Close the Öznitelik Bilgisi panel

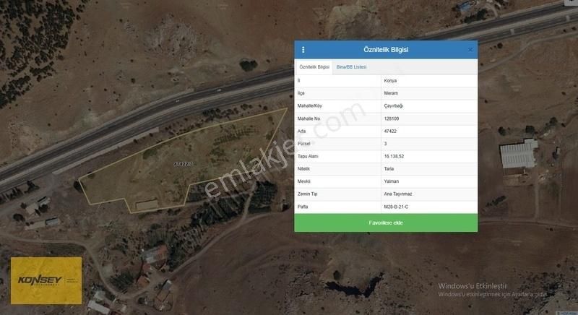point(470,50)
